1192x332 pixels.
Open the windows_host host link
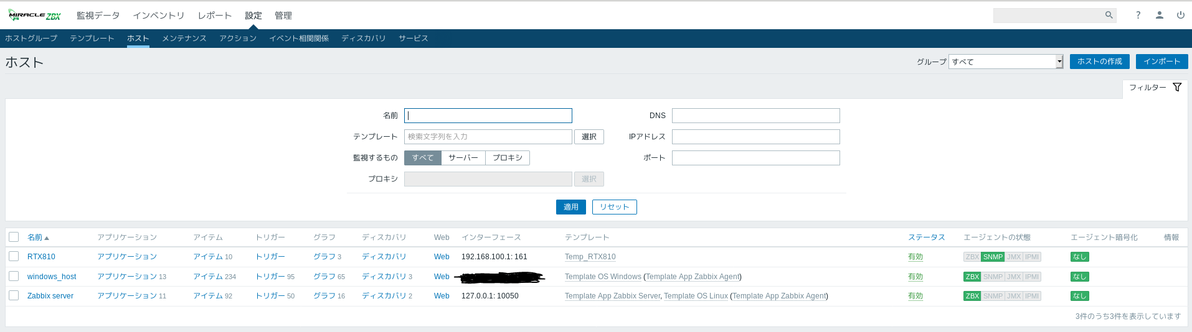52,277
